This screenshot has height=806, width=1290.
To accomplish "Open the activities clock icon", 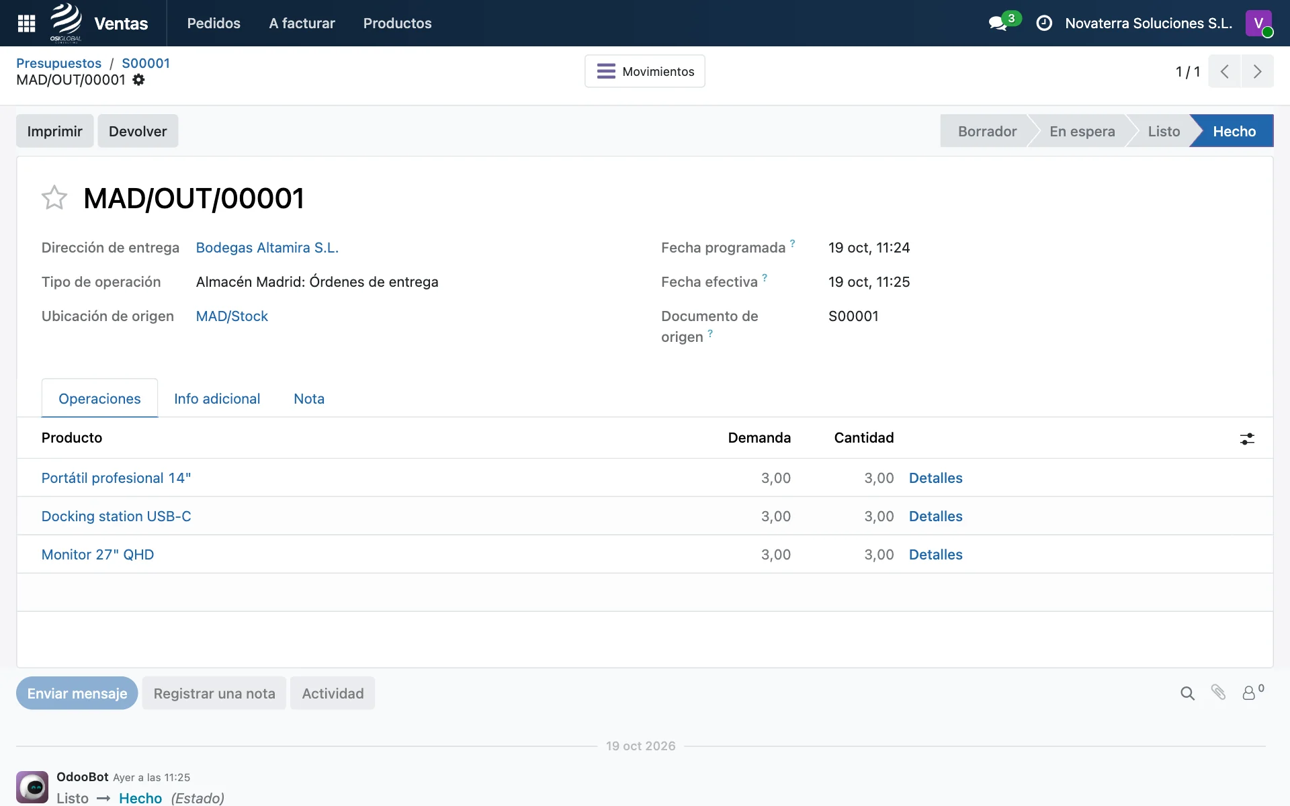I will tap(1044, 24).
